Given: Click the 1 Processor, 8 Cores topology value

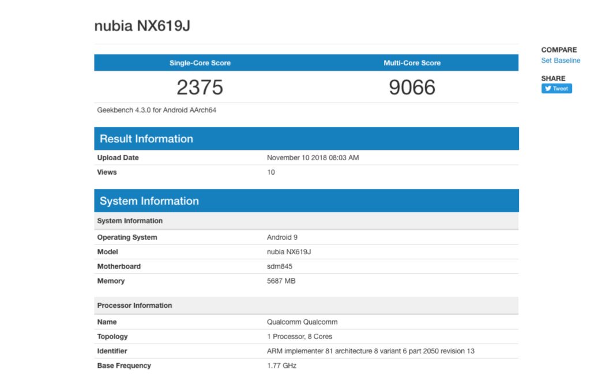Looking at the screenshot, I should [x=299, y=336].
